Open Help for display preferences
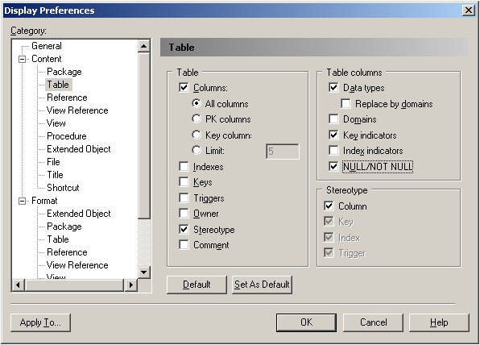This screenshot has height=345, width=480. 439,322
